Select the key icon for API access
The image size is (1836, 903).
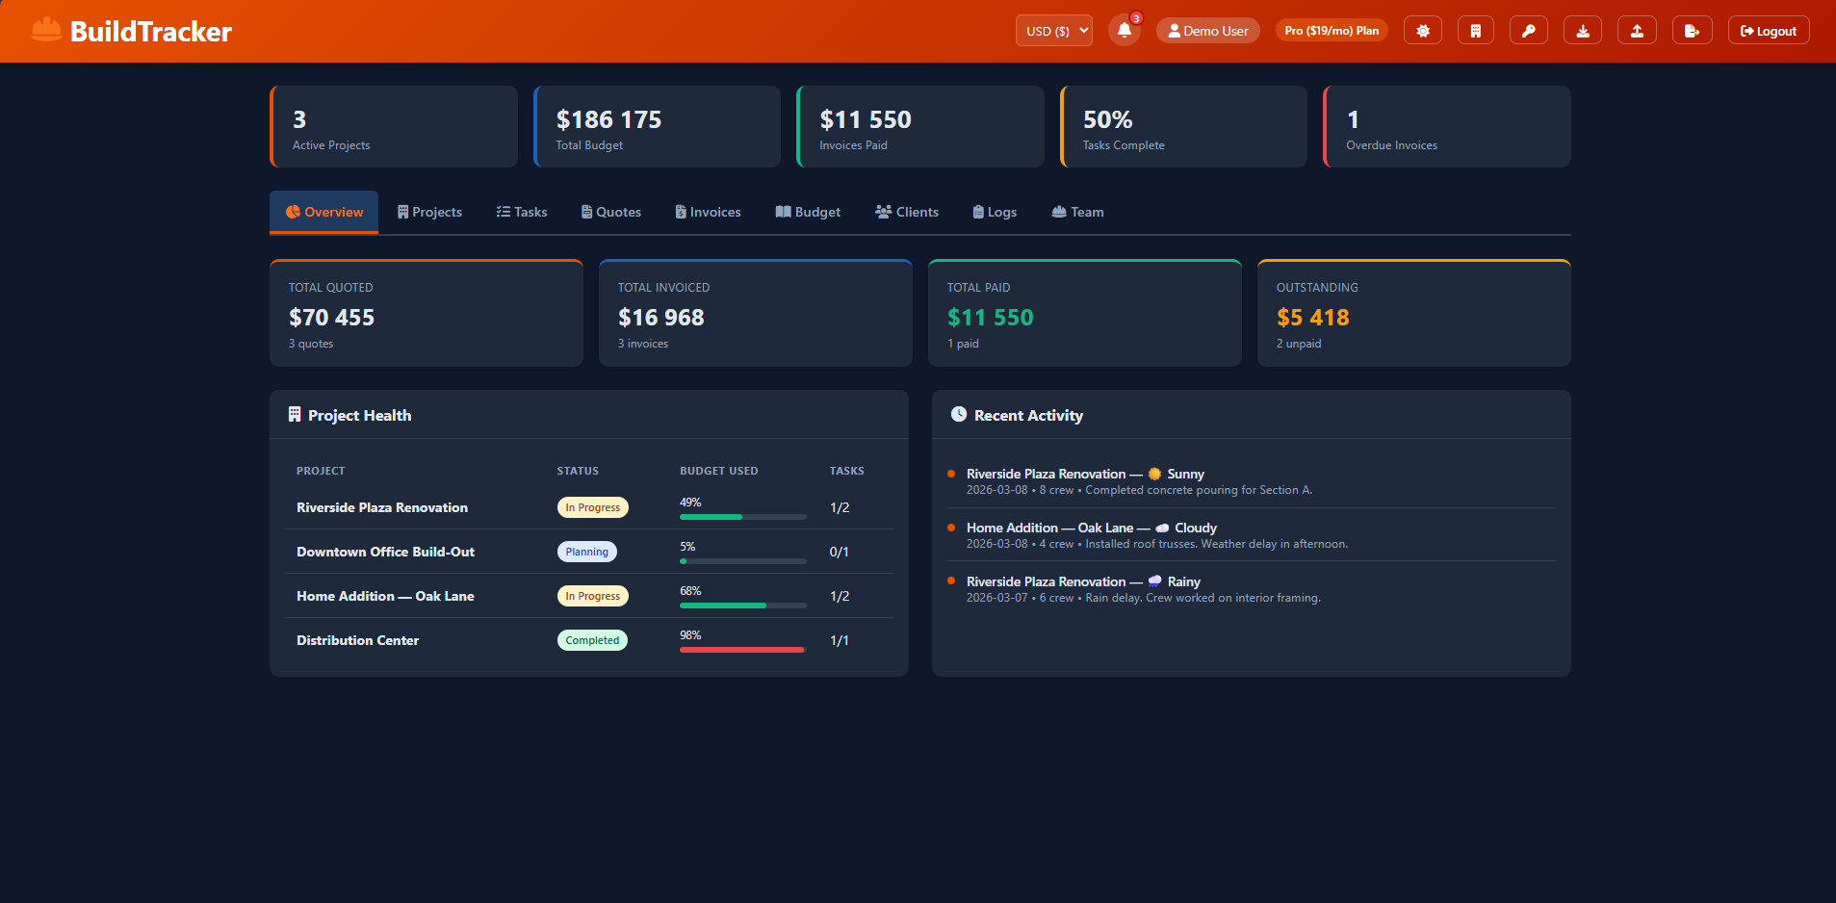1529,30
